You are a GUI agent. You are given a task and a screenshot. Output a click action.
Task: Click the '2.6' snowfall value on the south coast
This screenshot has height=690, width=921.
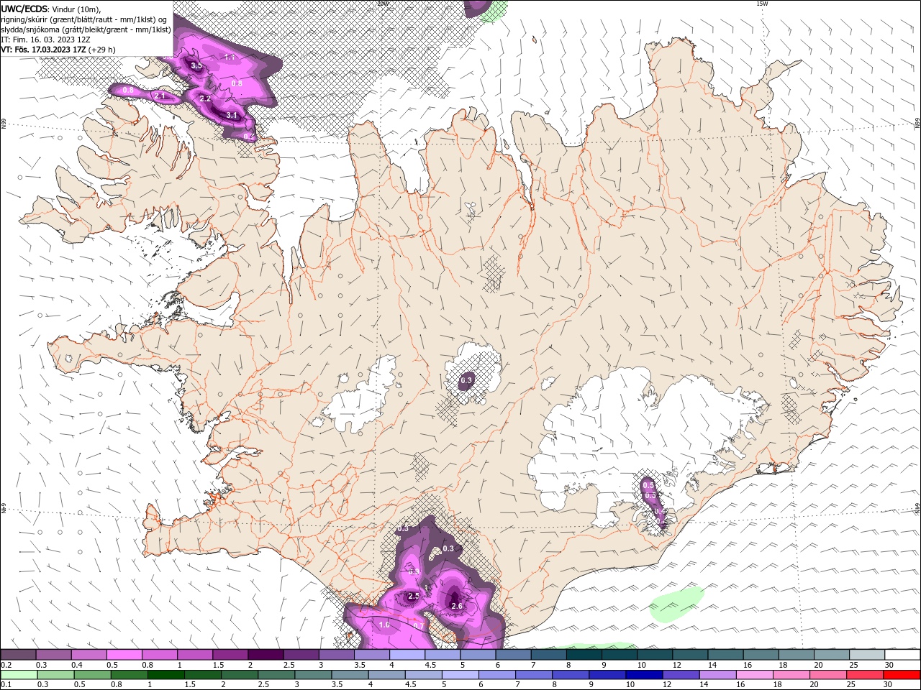pyautogui.click(x=457, y=606)
